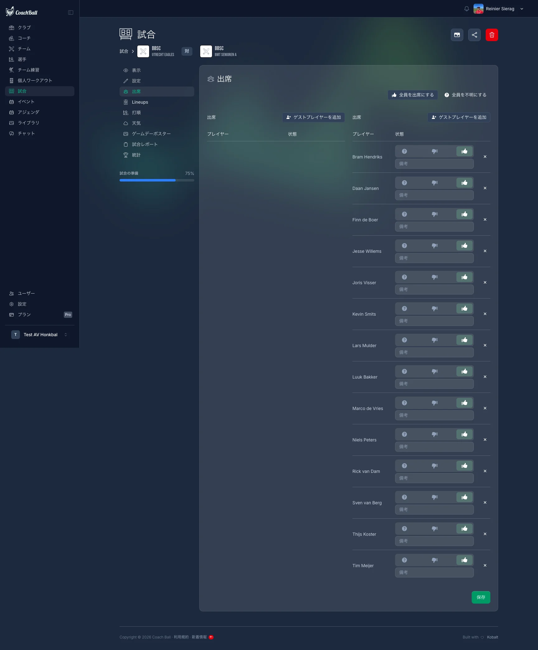Open the Test AV Honkbal club switcher

[x=40, y=335]
